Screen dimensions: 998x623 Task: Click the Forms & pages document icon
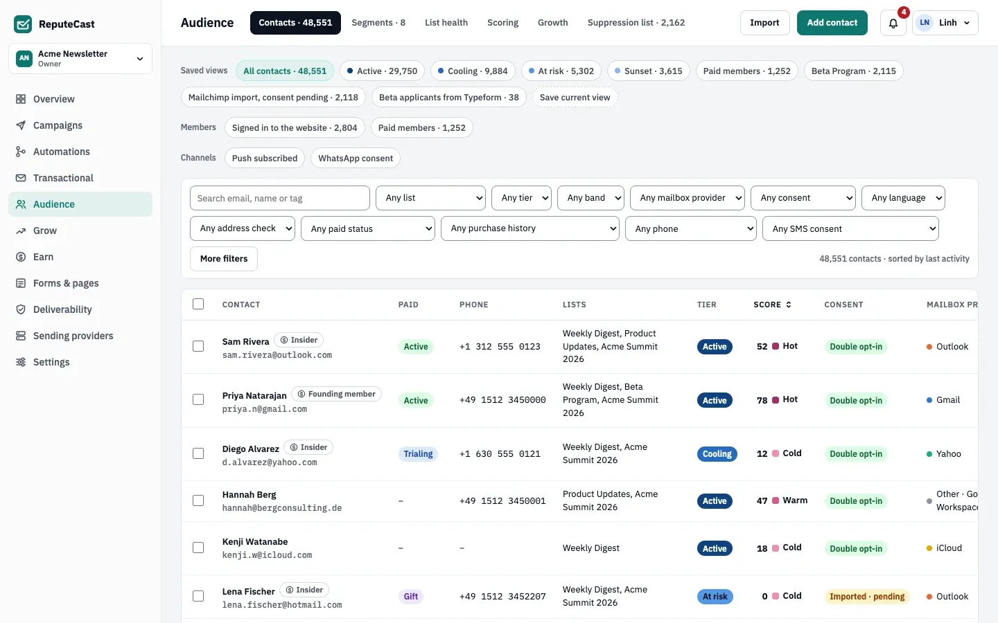[x=21, y=283]
